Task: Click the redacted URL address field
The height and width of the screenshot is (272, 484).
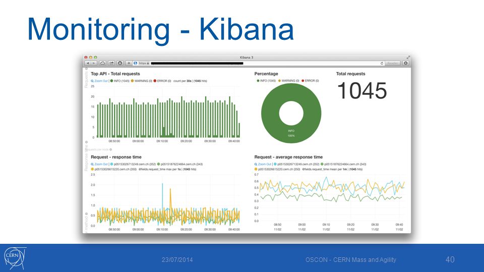Action: tap(197, 63)
